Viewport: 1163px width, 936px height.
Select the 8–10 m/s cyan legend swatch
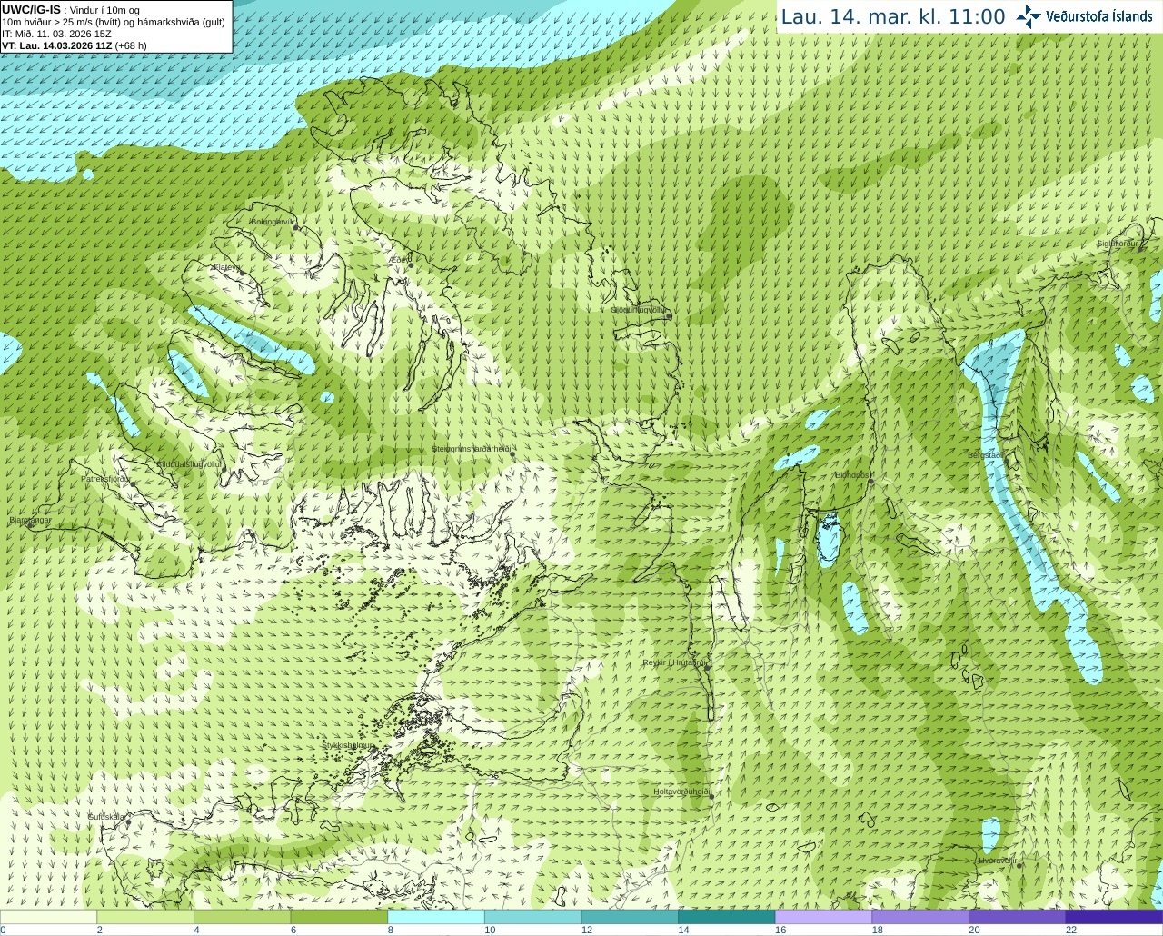pyautogui.click(x=436, y=917)
